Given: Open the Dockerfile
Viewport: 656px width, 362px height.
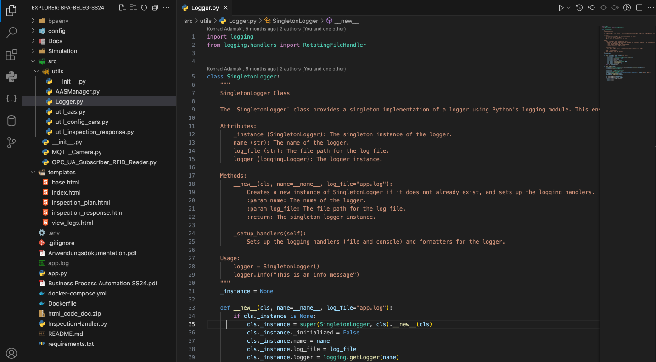Looking at the screenshot, I should (x=99, y=303).
